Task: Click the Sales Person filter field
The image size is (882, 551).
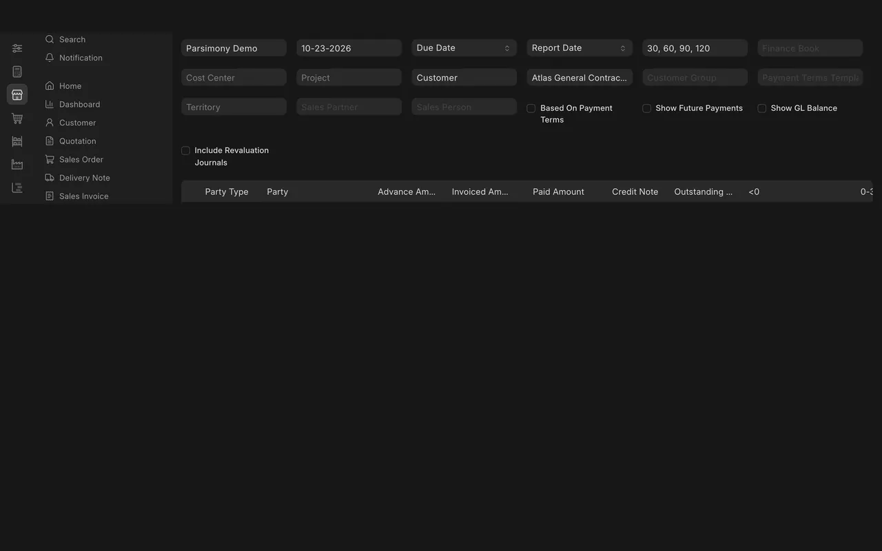Action: pyautogui.click(x=464, y=107)
